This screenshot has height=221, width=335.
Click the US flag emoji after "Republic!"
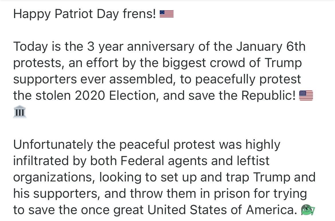[306, 95]
